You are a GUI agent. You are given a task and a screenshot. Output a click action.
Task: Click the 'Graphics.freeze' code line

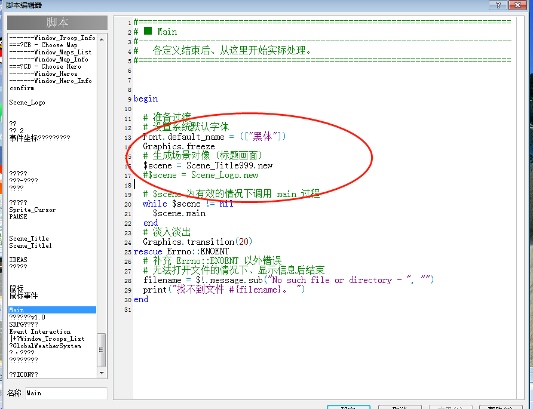point(179,146)
